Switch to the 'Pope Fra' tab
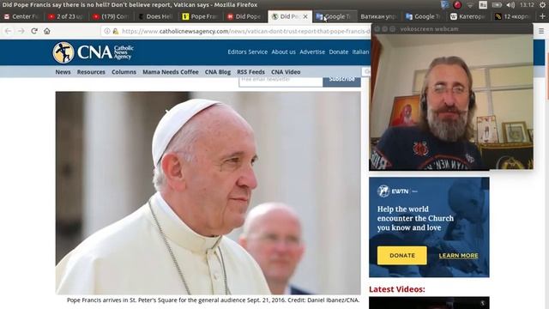 [x=201, y=16]
